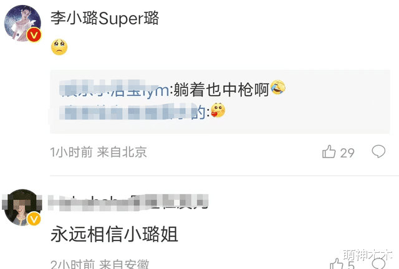Tap the comment text 永远相信小璐姐
The width and height of the screenshot is (399, 269).
114,234
